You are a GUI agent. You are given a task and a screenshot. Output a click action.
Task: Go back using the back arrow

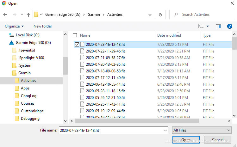[5, 15]
